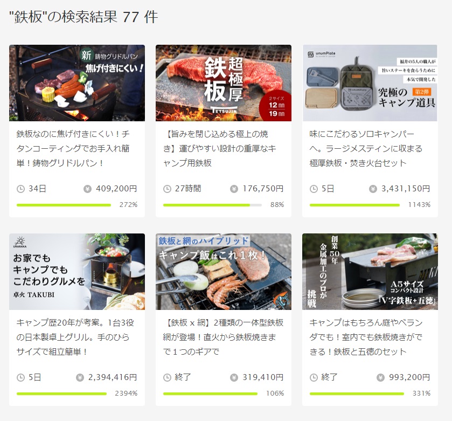The width and height of the screenshot is (452, 421).
Task: Click the 2394% funding progress bar
Action: click(62, 394)
